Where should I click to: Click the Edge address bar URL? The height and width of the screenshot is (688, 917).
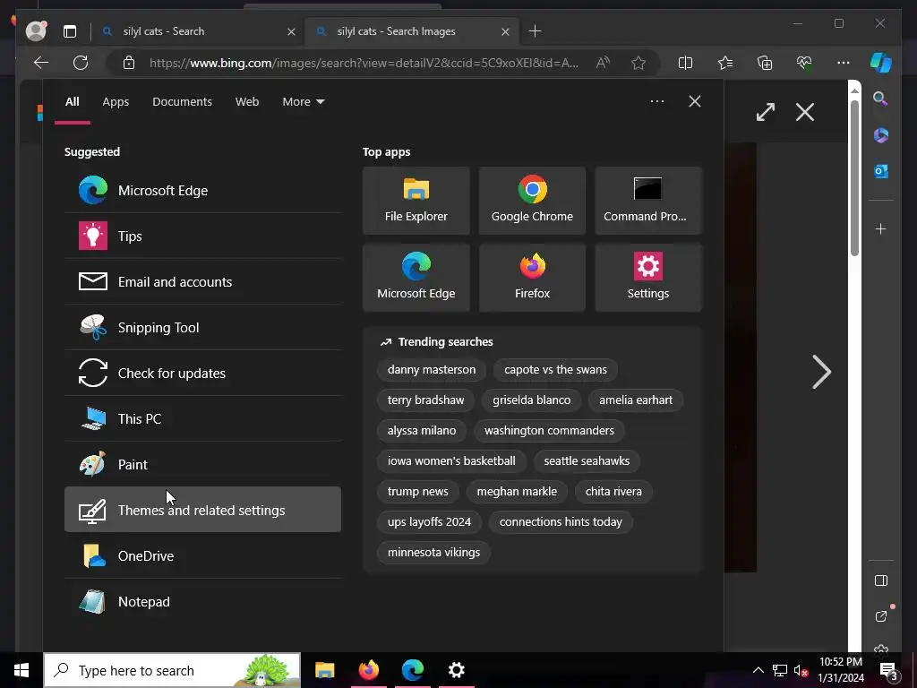click(364, 63)
